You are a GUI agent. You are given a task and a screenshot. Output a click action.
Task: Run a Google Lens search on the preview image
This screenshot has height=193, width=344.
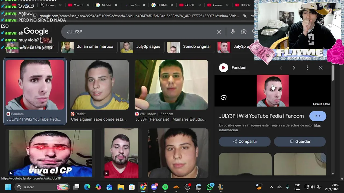coord(224,97)
